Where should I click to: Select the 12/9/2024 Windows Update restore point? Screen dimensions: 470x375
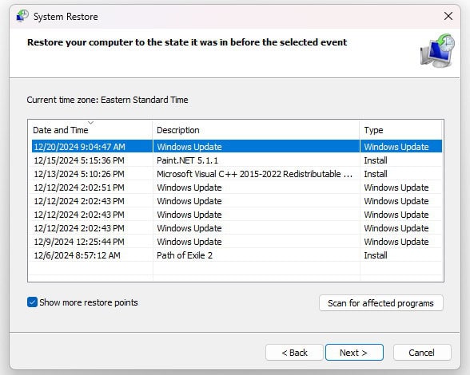coord(237,242)
